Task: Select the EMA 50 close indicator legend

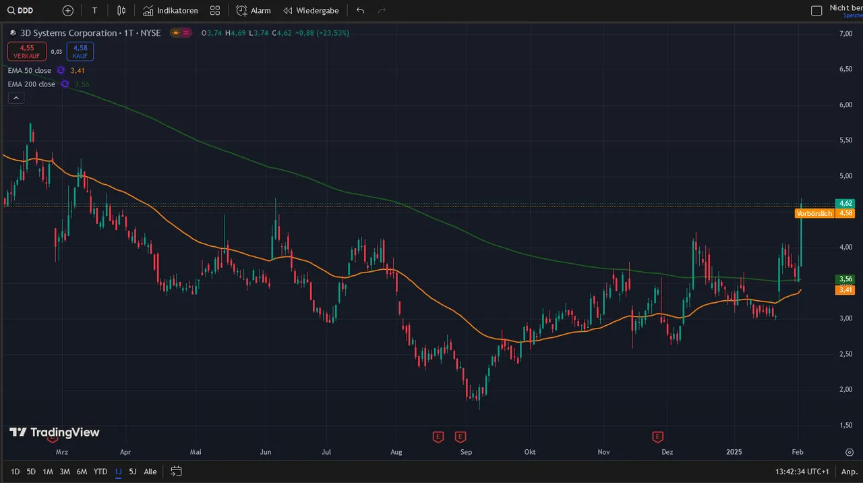Action: [29, 70]
